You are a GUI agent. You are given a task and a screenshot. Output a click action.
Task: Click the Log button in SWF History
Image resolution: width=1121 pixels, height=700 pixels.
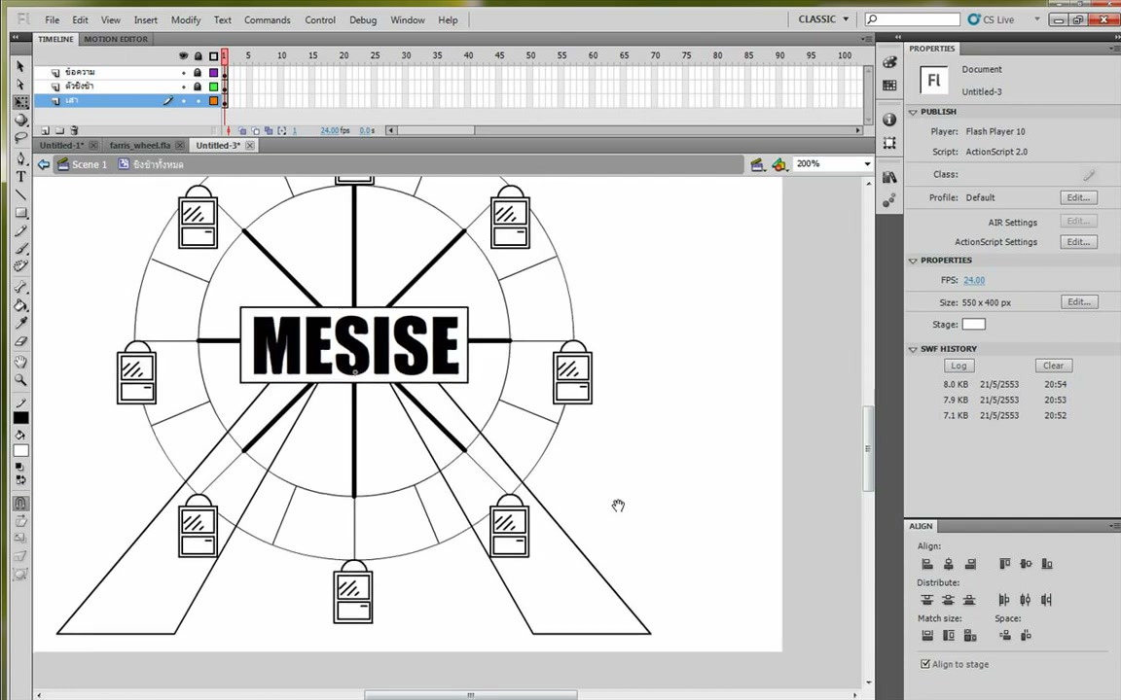[x=958, y=366]
